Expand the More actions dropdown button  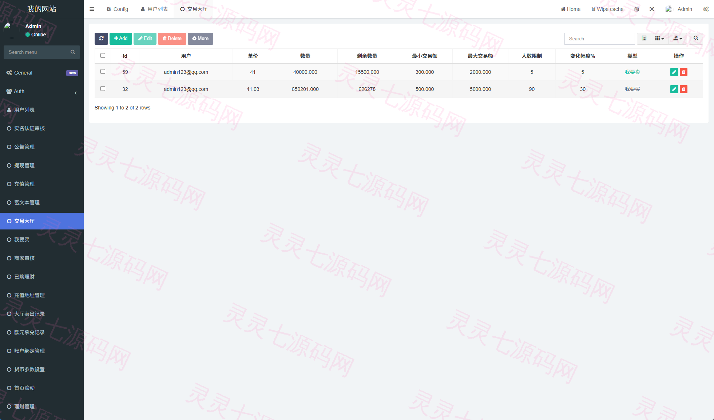point(201,39)
